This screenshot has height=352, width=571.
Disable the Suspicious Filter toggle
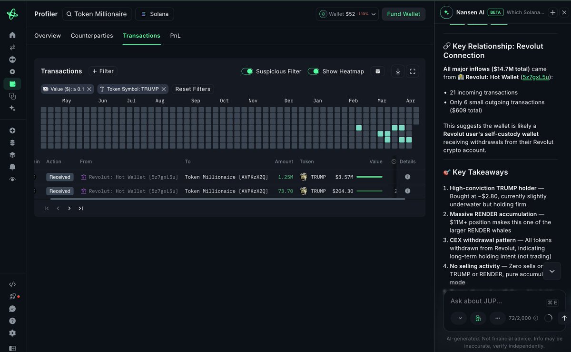(x=247, y=71)
